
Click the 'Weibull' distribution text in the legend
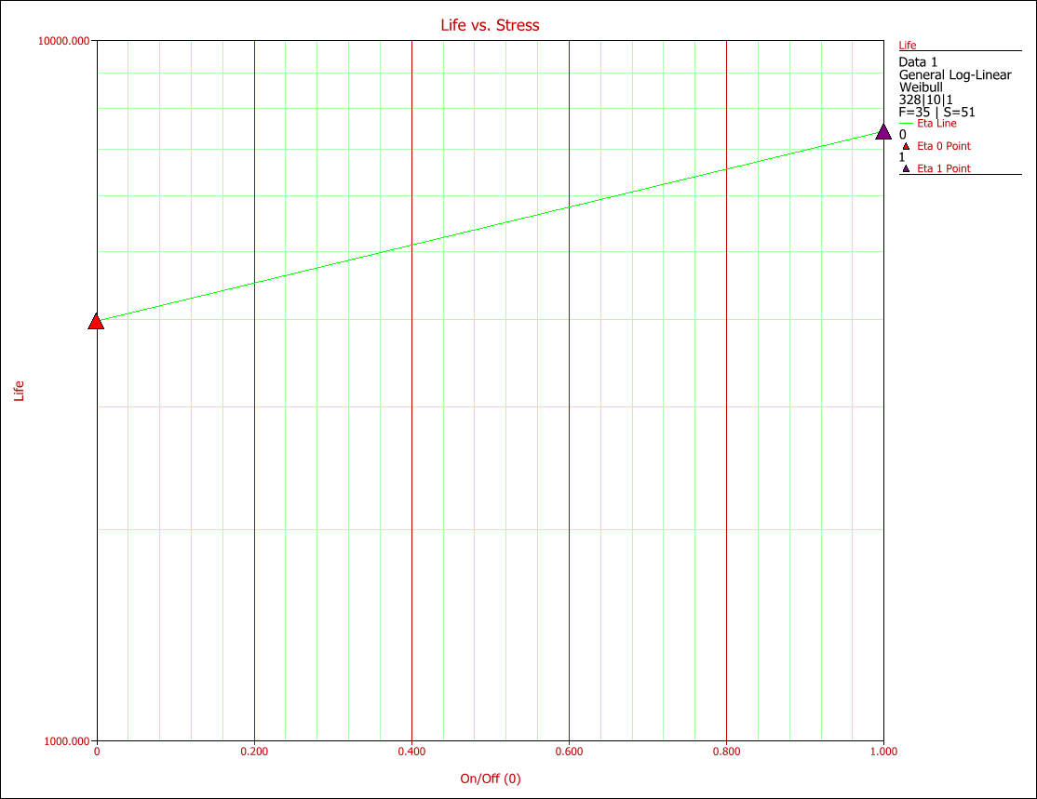pyautogui.click(x=921, y=87)
